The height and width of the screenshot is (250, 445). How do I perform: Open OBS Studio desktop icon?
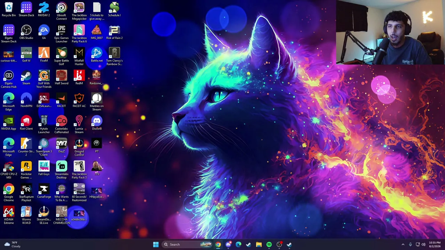point(26,32)
